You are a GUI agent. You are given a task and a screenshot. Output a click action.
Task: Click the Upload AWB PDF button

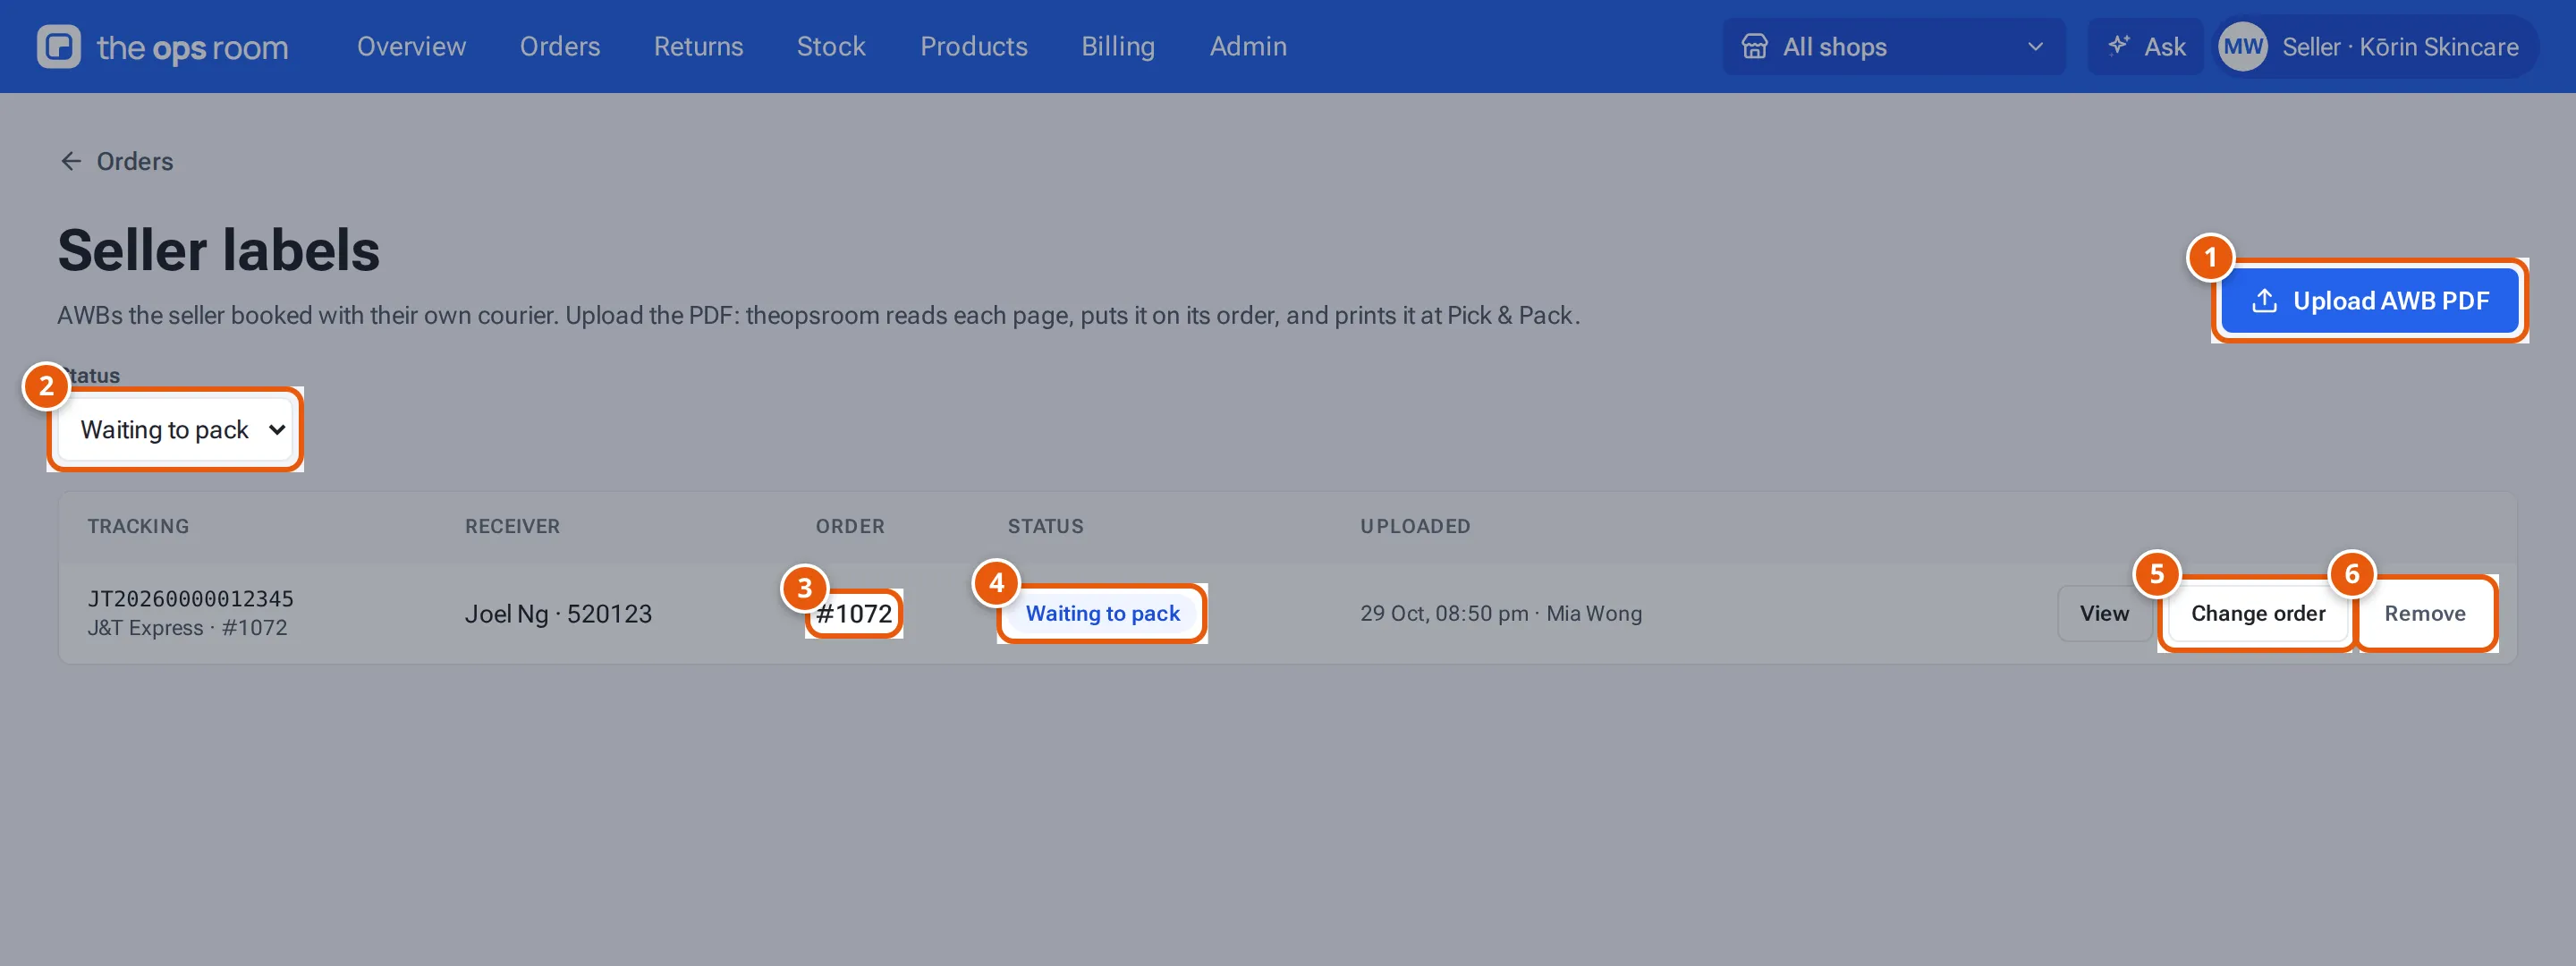2369,301
